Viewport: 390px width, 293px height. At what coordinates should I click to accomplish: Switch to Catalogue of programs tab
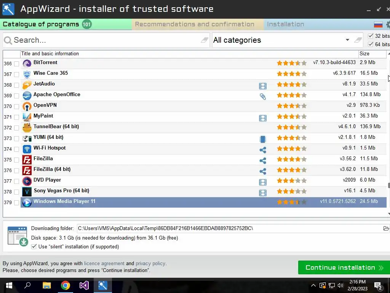click(66, 24)
